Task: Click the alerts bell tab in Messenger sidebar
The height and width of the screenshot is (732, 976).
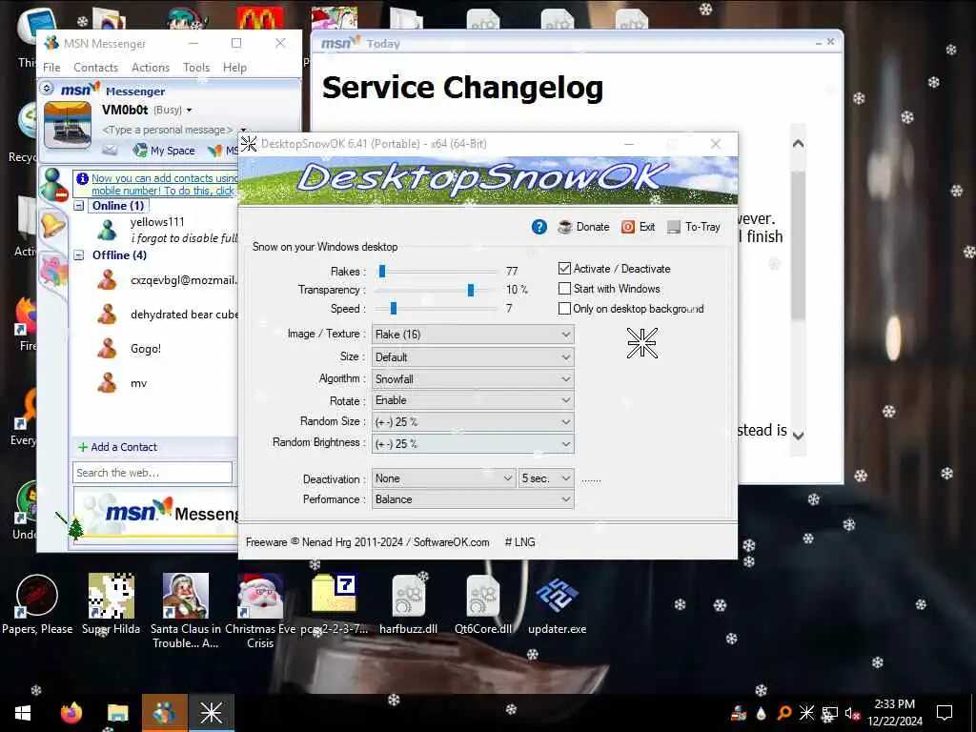Action: (x=53, y=224)
